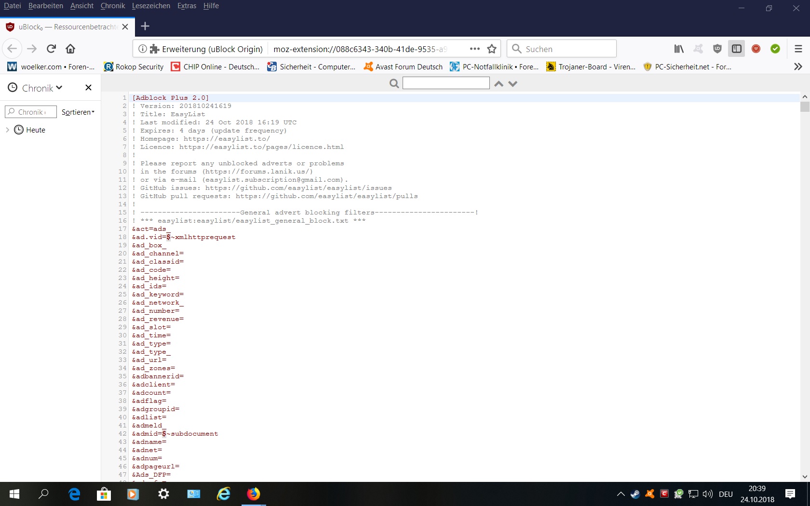The width and height of the screenshot is (810, 506).
Task: Open Trojaner-Board bookmark
Action: click(591, 67)
